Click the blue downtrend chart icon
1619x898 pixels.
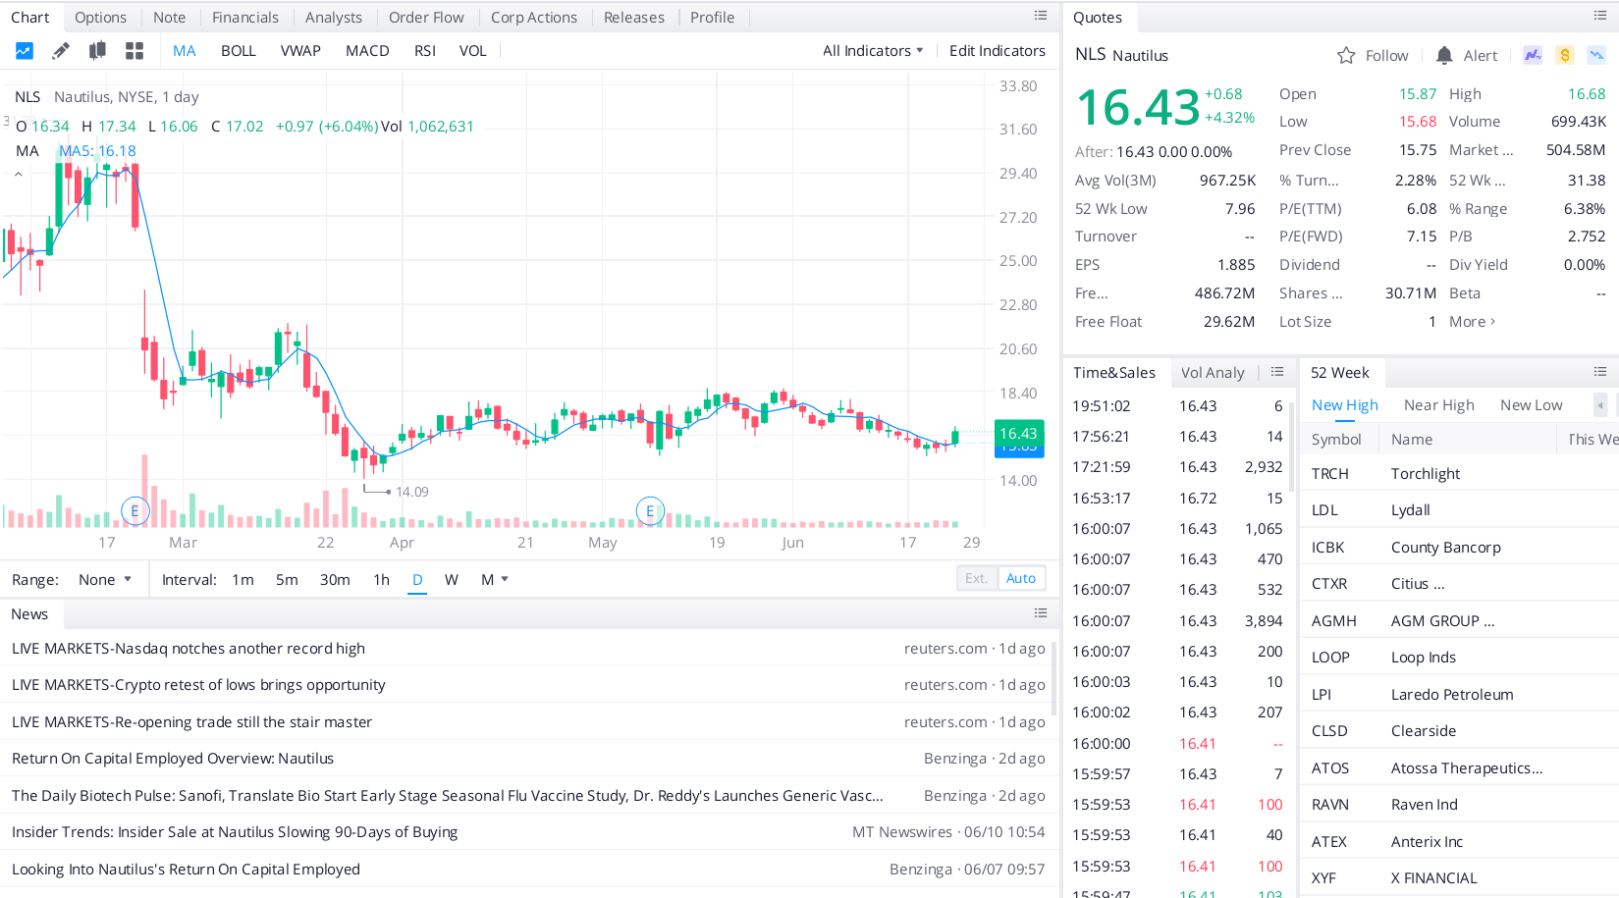(x=1597, y=55)
